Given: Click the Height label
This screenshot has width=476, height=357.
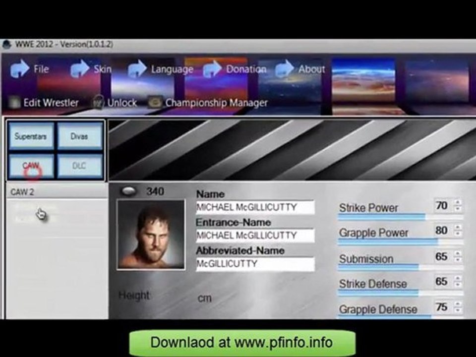Looking at the screenshot, I should (x=134, y=296).
